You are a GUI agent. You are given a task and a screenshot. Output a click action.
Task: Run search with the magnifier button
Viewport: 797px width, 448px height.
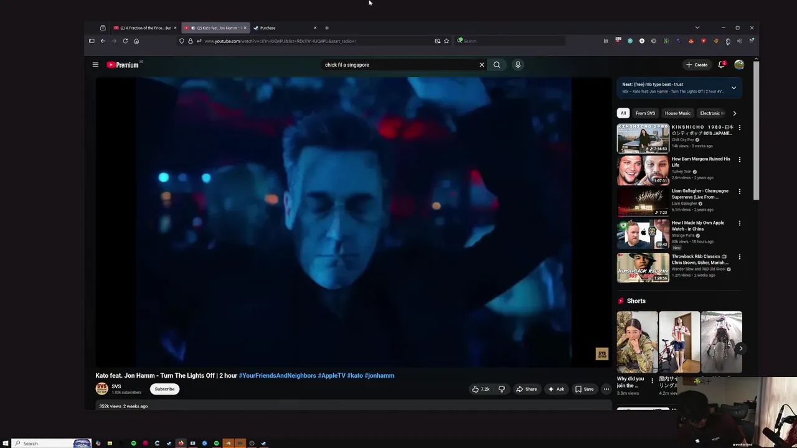tap(497, 65)
